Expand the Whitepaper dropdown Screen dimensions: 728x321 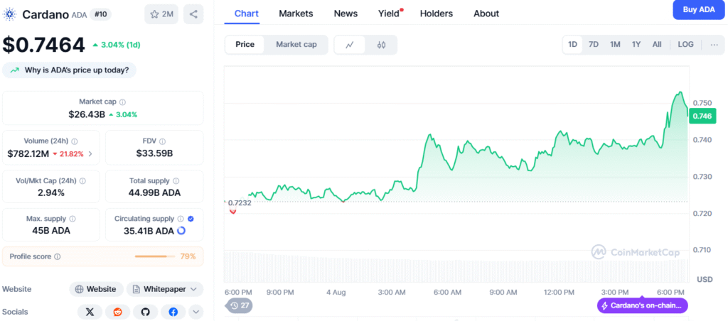point(165,289)
